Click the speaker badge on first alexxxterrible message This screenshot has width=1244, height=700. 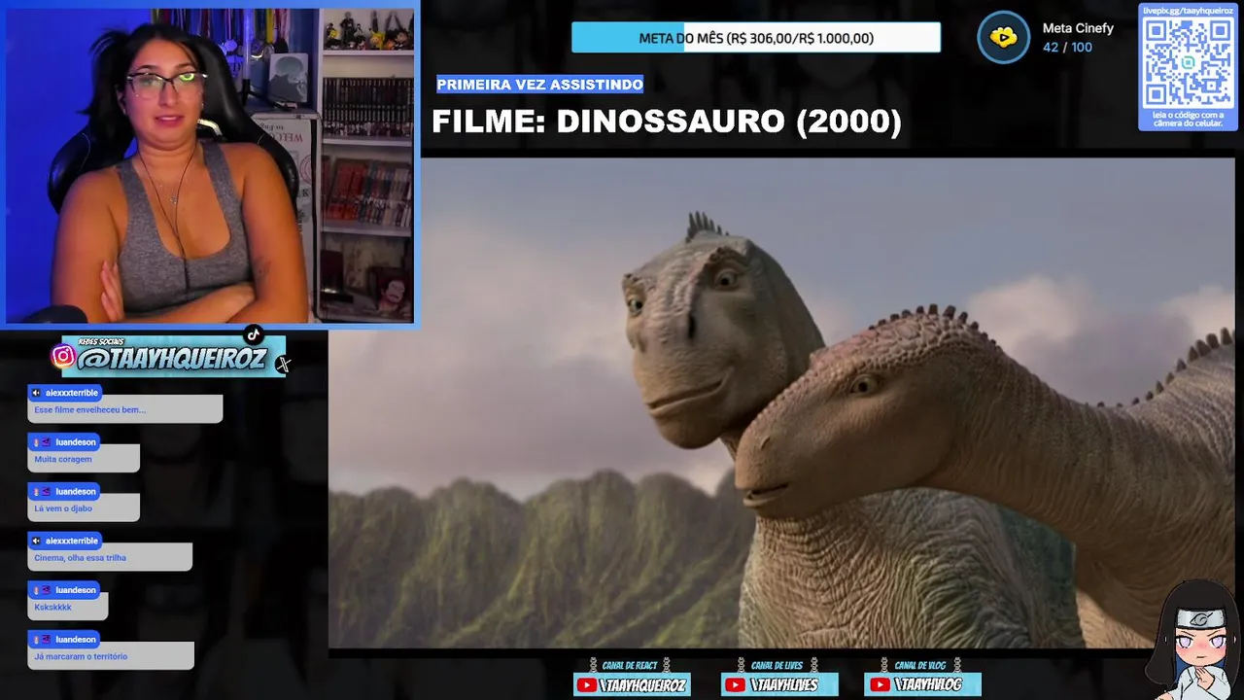coord(36,393)
